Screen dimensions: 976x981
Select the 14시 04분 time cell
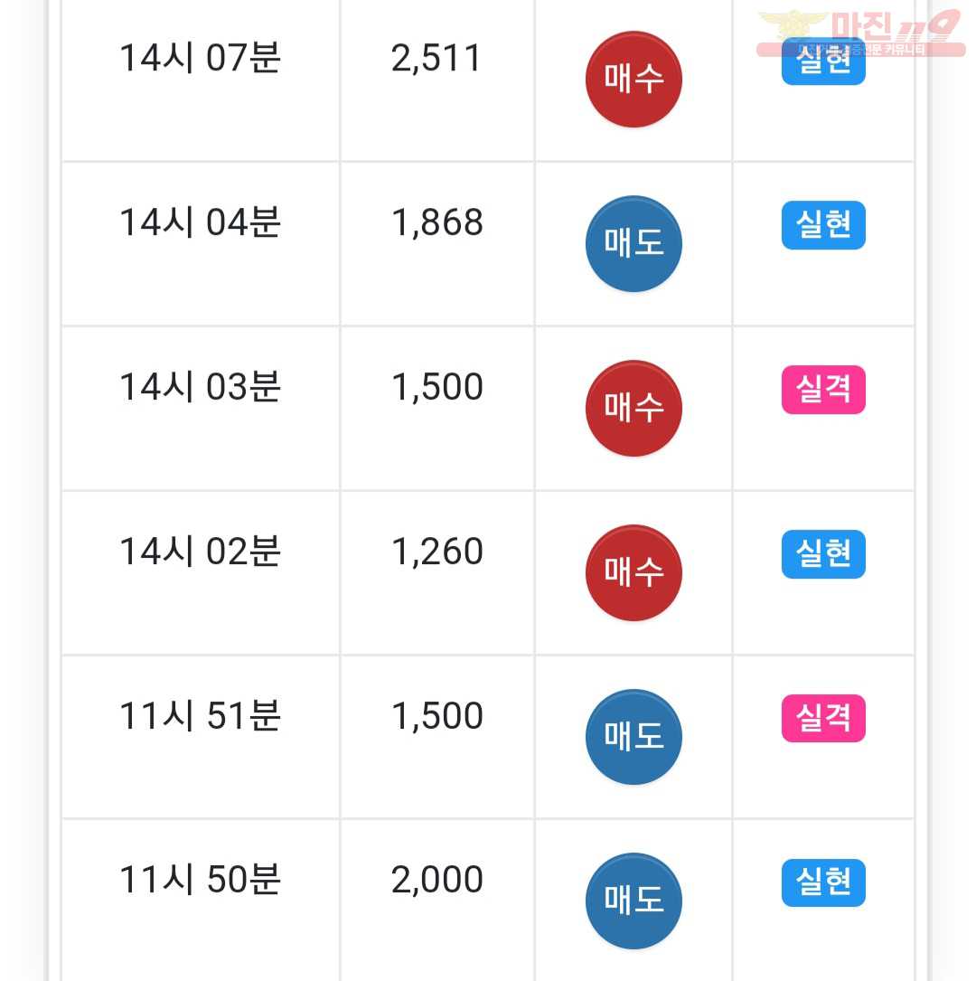click(200, 243)
